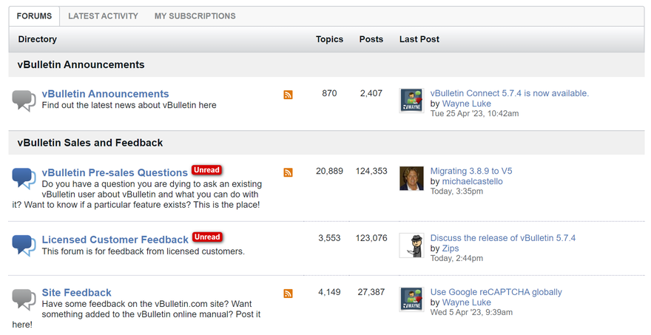
Task: Open the Site Feedback forum
Action: [76, 292]
